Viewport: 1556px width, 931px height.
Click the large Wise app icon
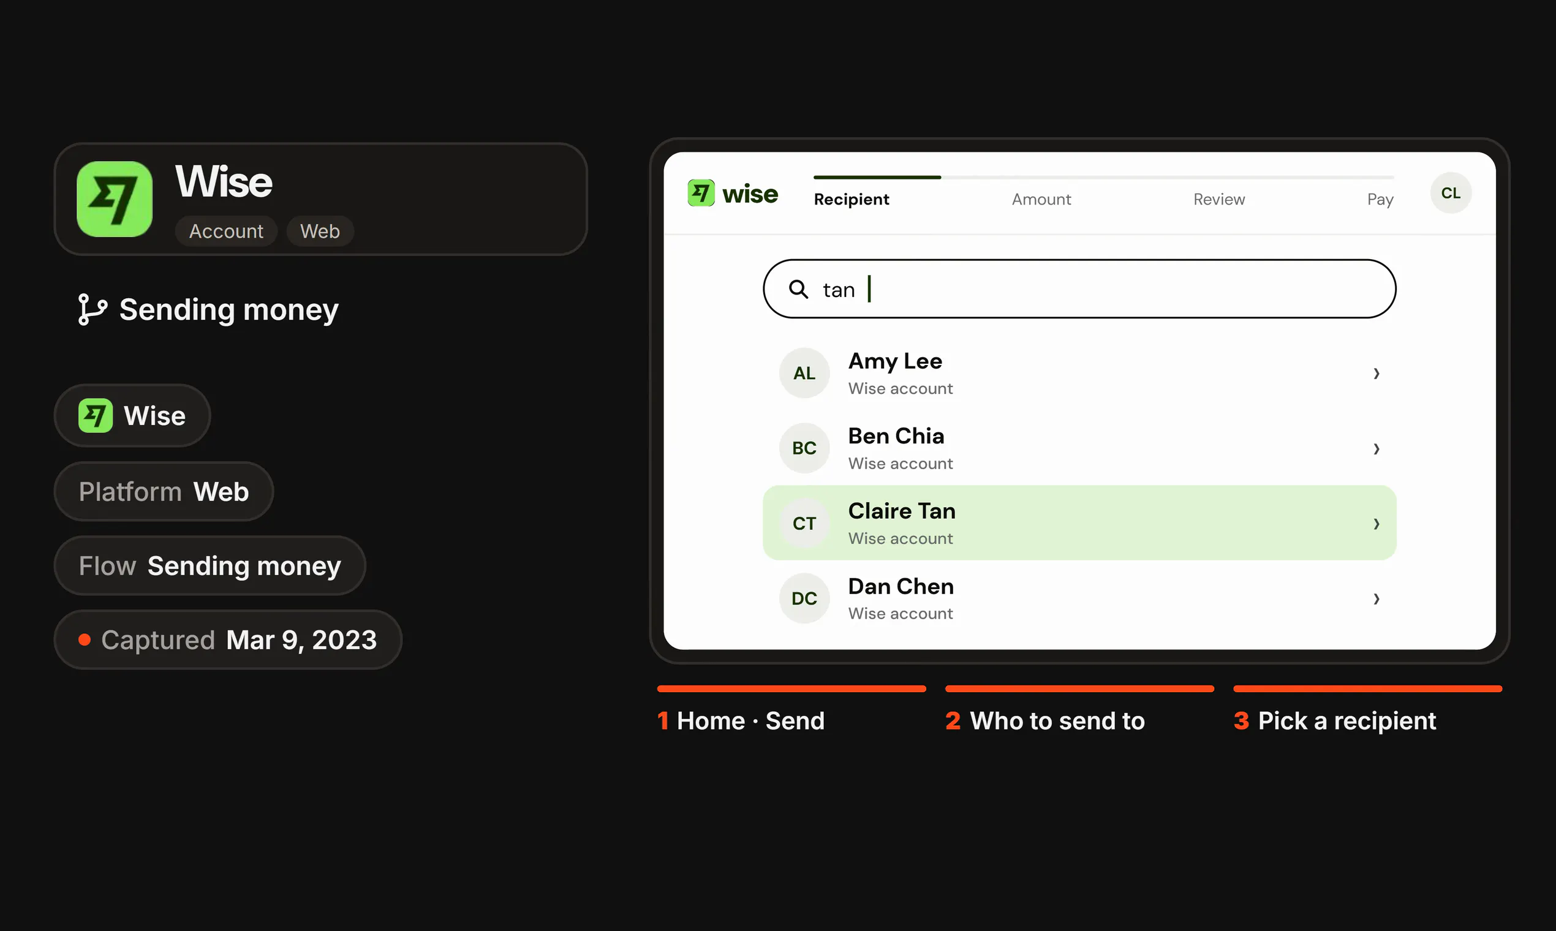tap(114, 199)
